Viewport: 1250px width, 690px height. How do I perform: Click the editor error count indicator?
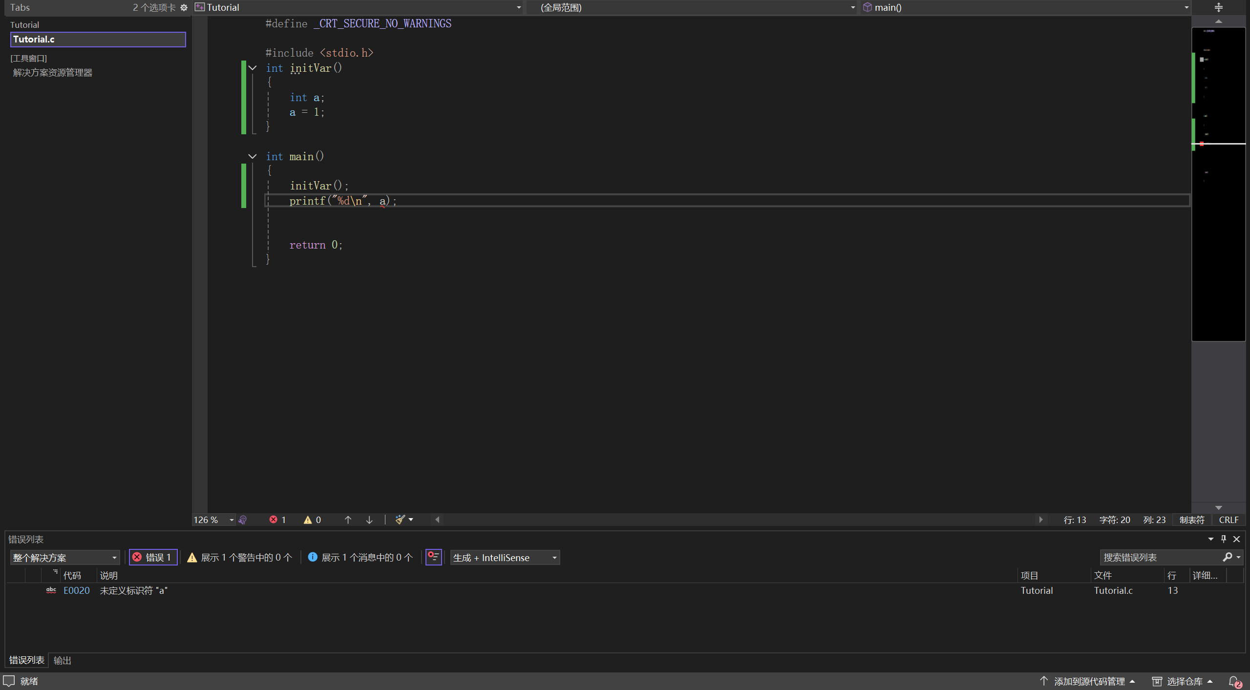pos(277,520)
